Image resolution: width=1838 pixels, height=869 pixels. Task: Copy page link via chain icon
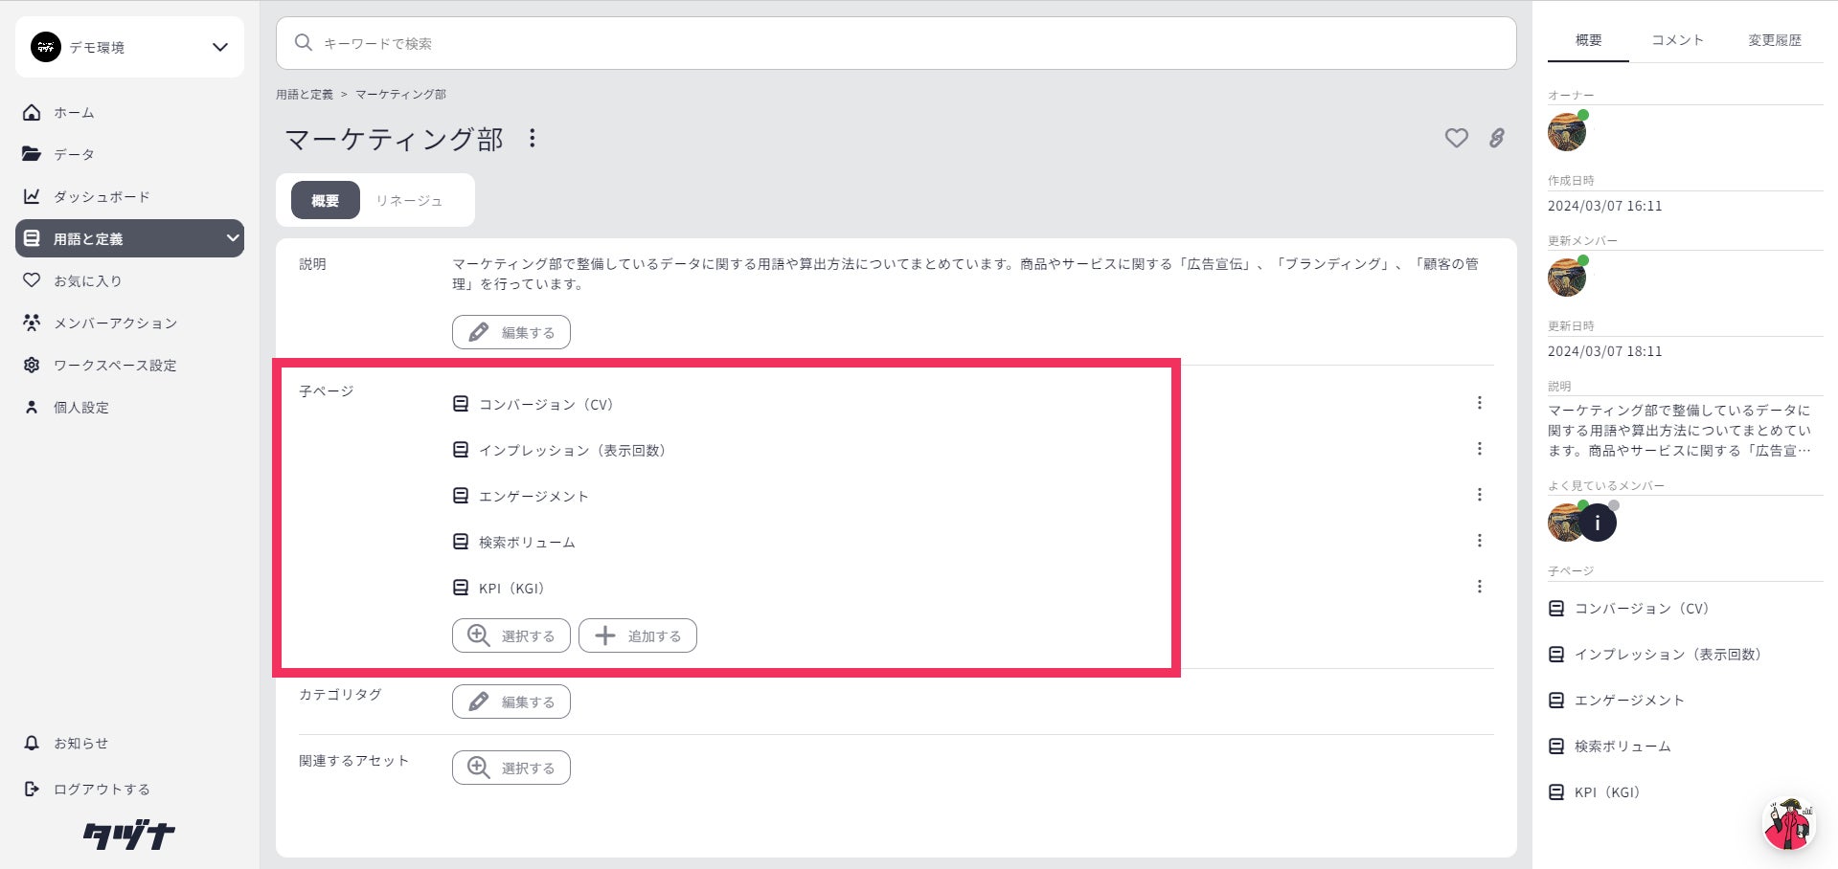pyautogui.click(x=1496, y=139)
